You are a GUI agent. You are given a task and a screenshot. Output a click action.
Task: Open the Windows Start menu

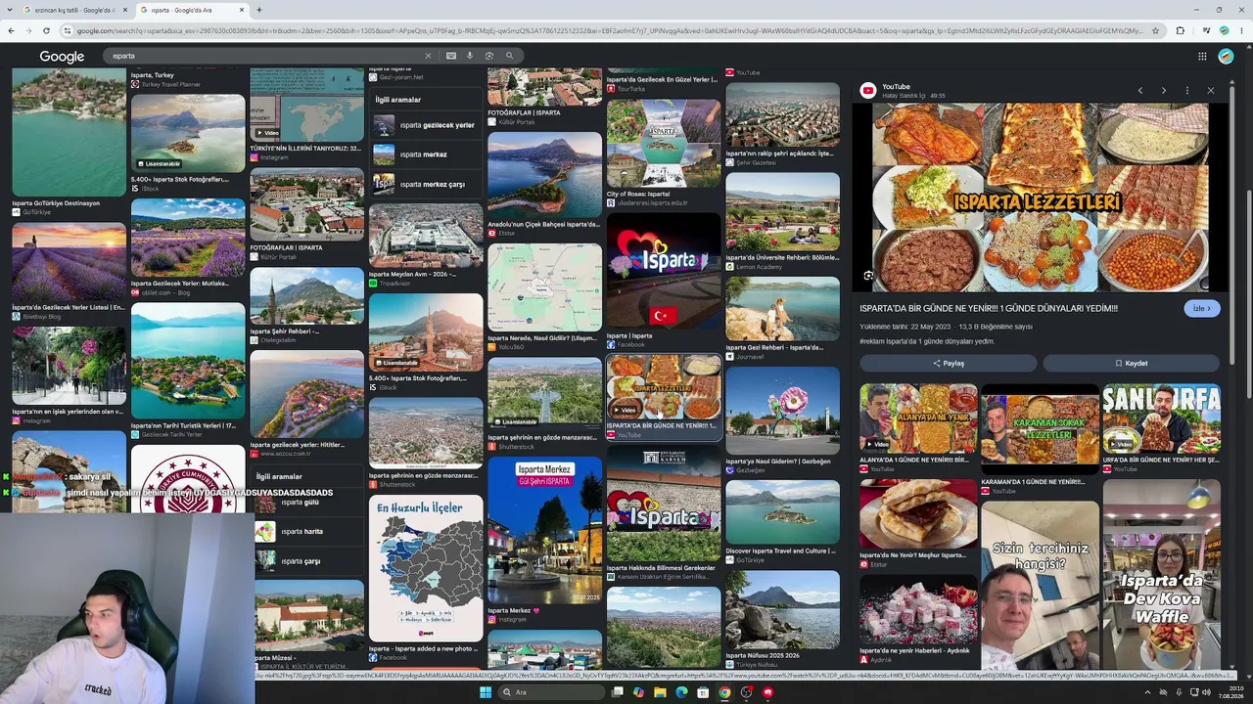(x=485, y=692)
